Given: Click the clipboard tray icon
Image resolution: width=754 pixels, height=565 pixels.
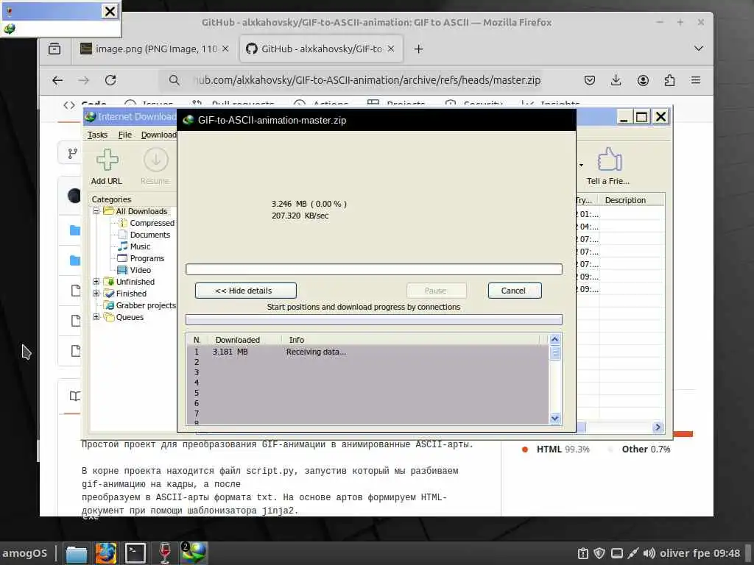Looking at the screenshot, I should click(583, 553).
